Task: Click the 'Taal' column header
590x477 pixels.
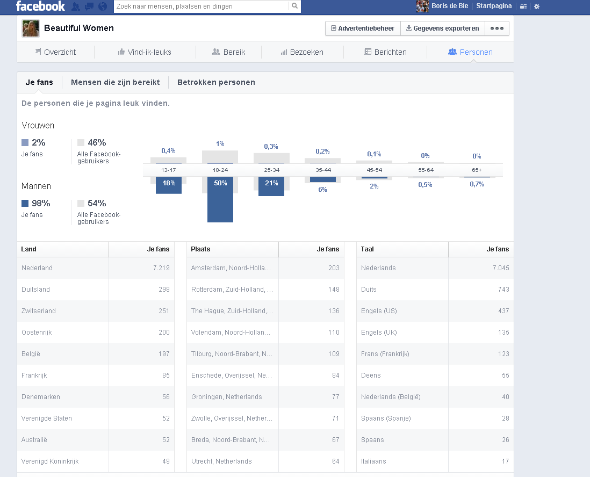Action: click(x=402, y=249)
